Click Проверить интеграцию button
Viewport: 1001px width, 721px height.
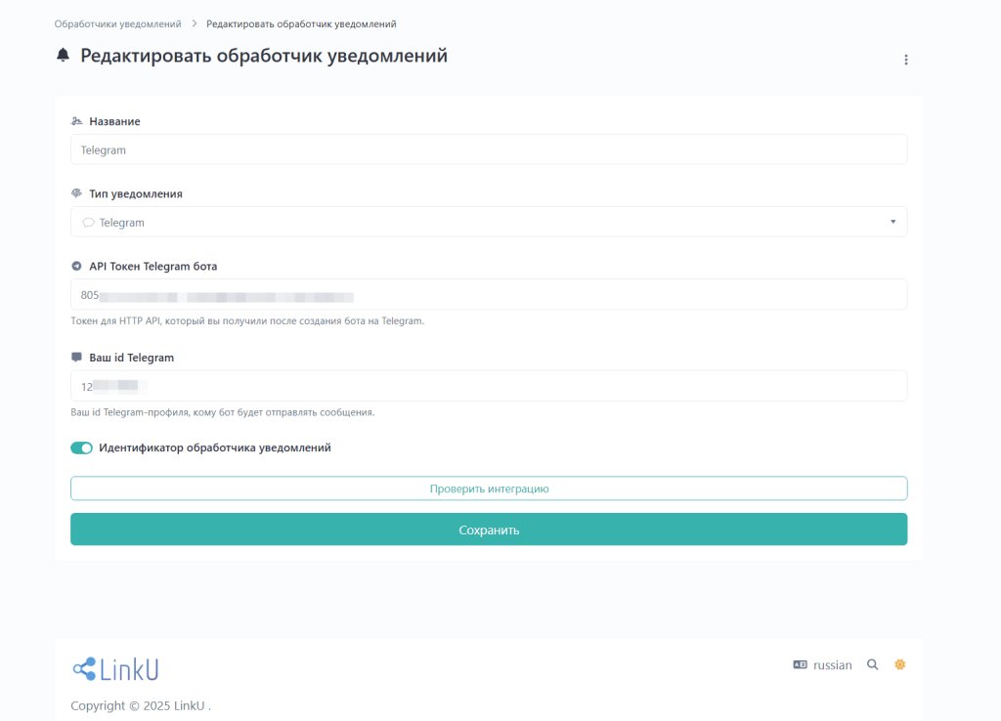pos(489,488)
